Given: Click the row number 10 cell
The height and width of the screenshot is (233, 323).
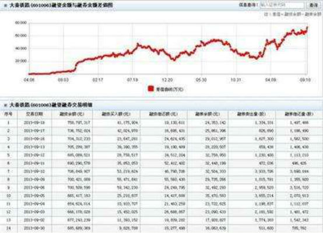Looking at the screenshot, I should 8,196.
